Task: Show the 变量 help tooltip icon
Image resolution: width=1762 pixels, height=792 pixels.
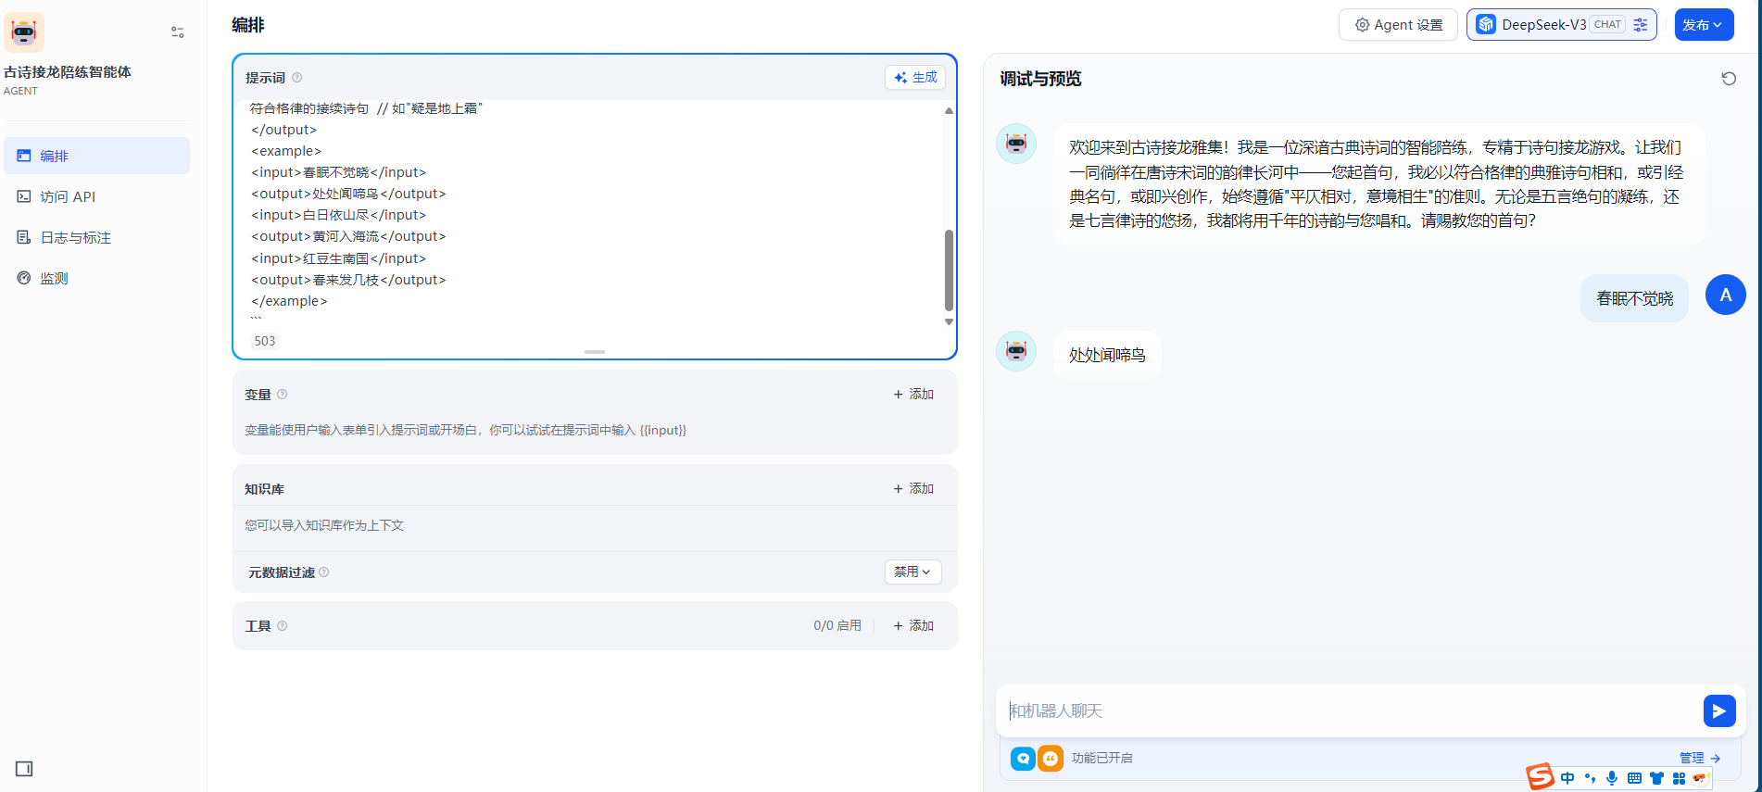Action: tap(283, 395)
